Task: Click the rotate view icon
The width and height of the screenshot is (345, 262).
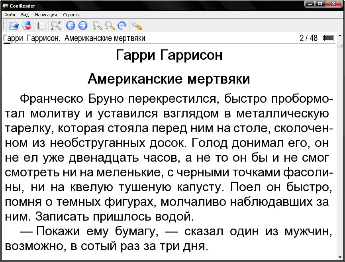Action: [122, 25]
